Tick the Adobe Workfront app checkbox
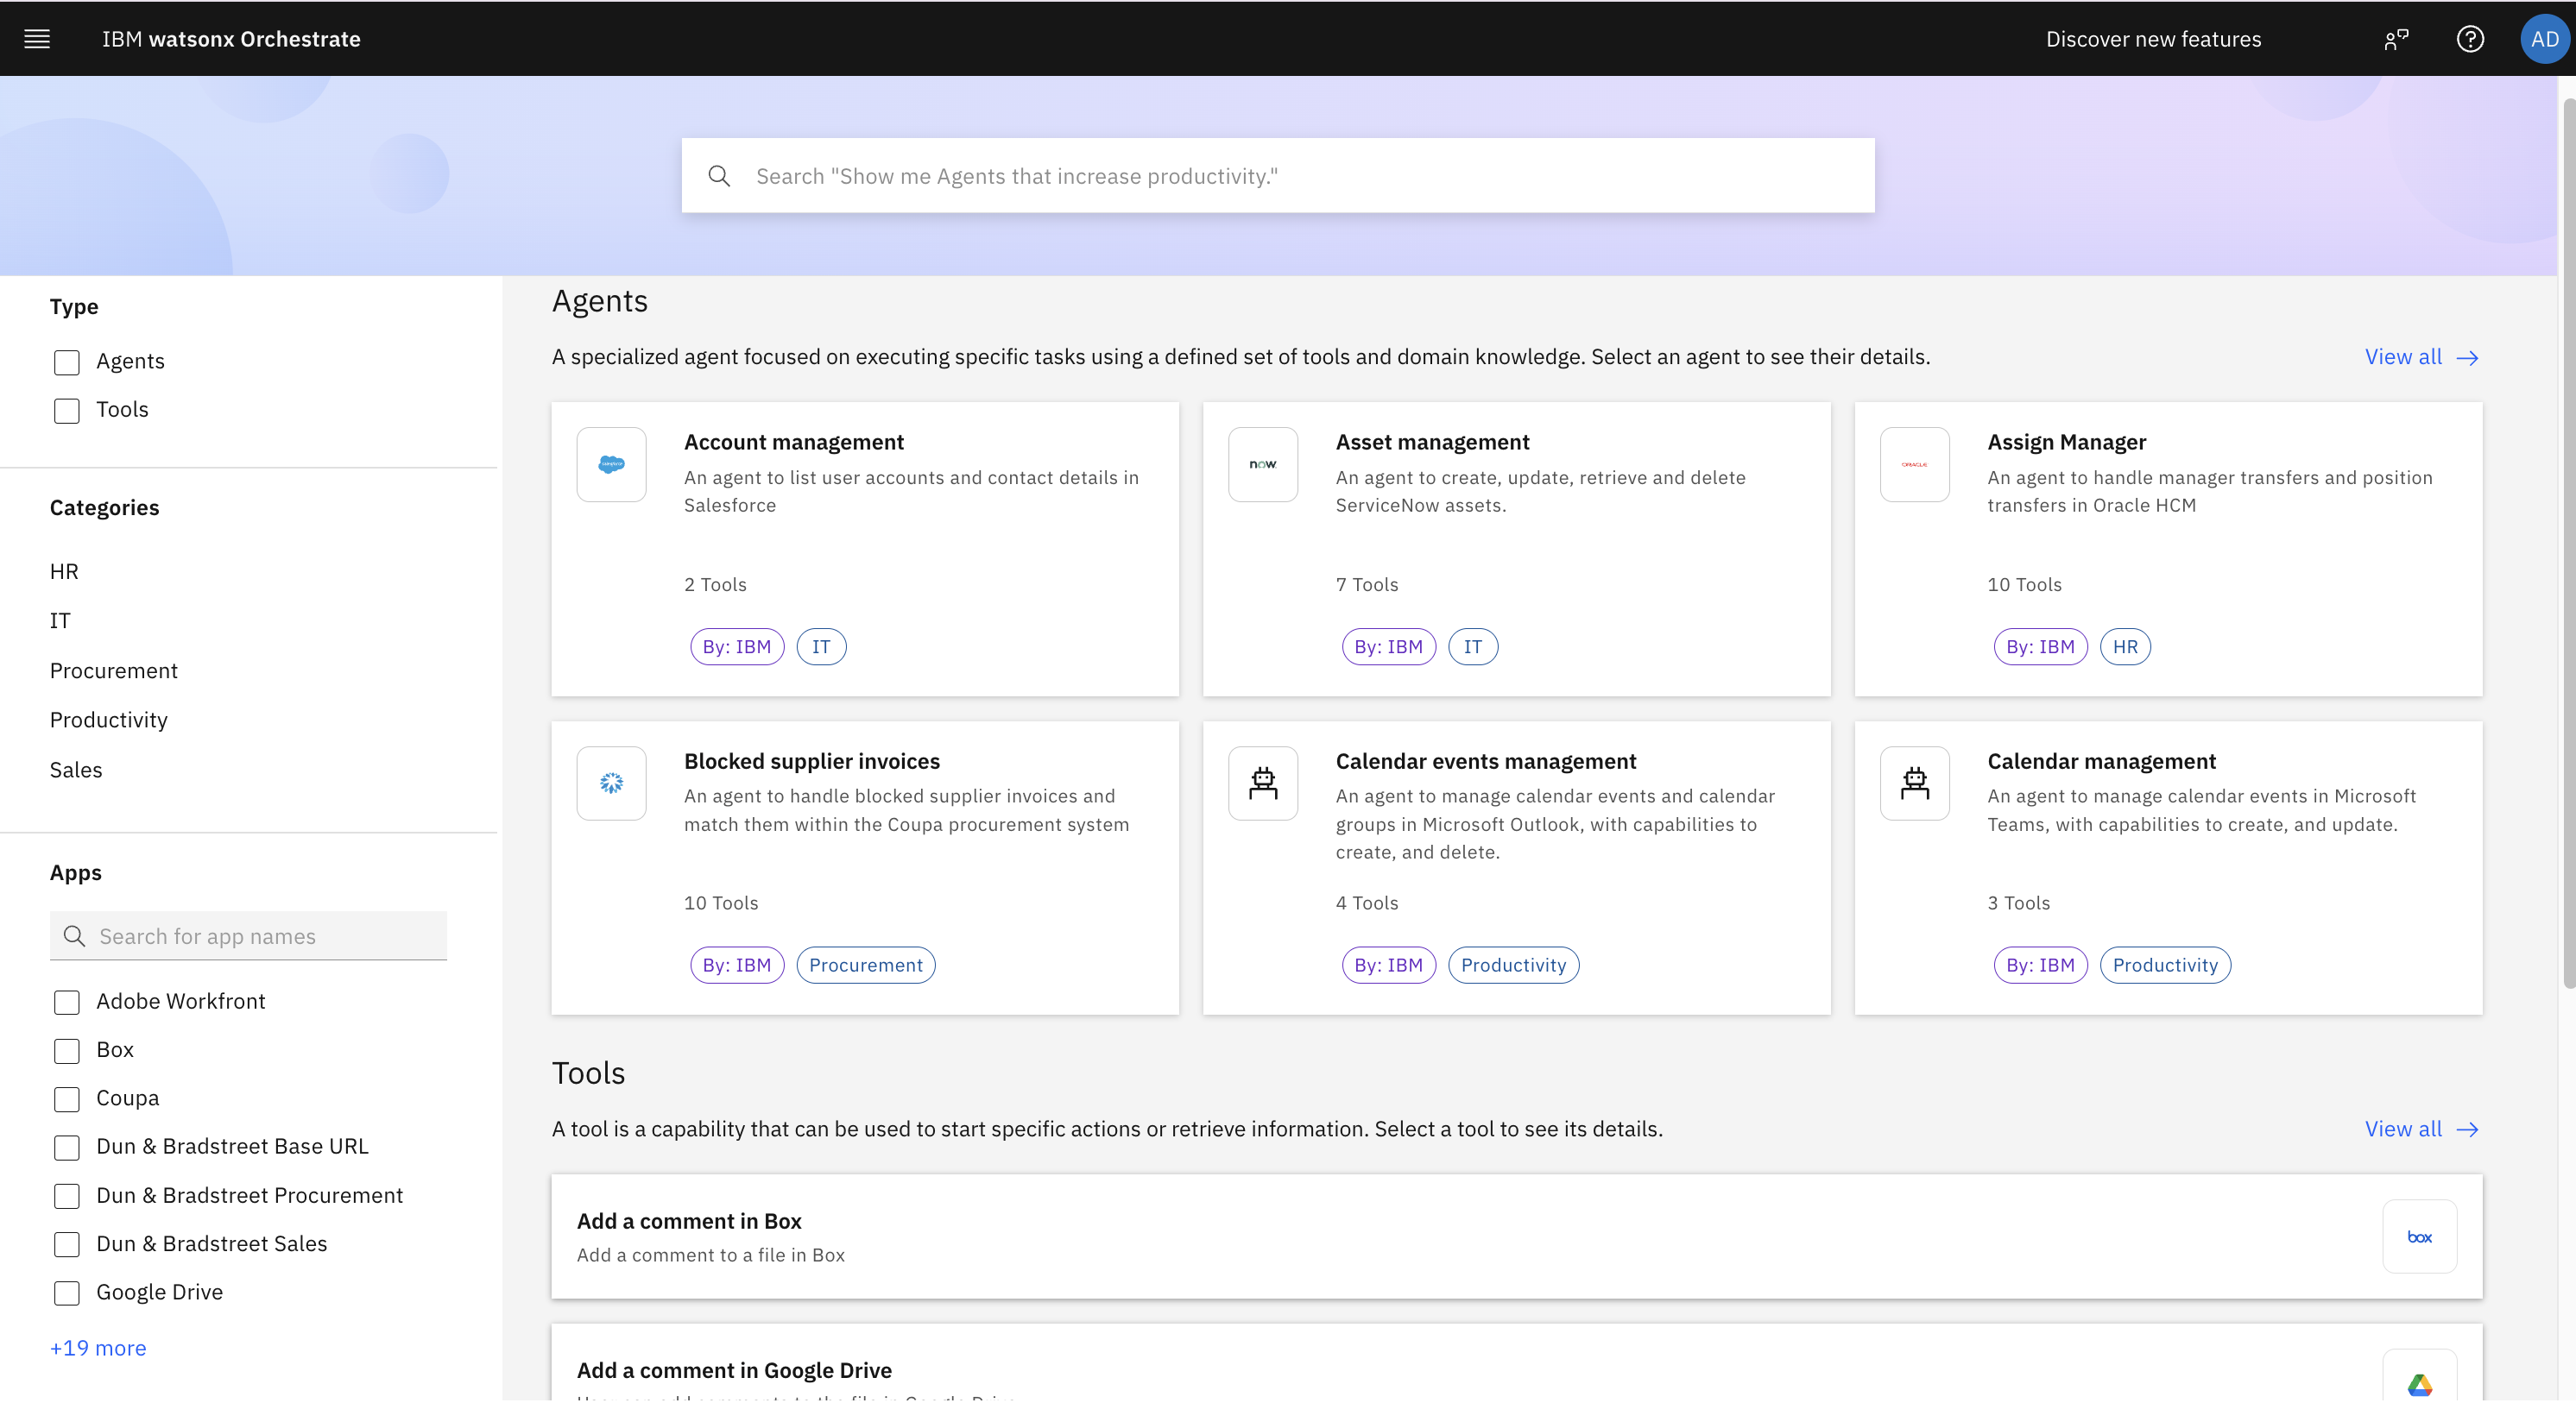This screenshot has height=1403, width=2576. tap(67, 1003)
